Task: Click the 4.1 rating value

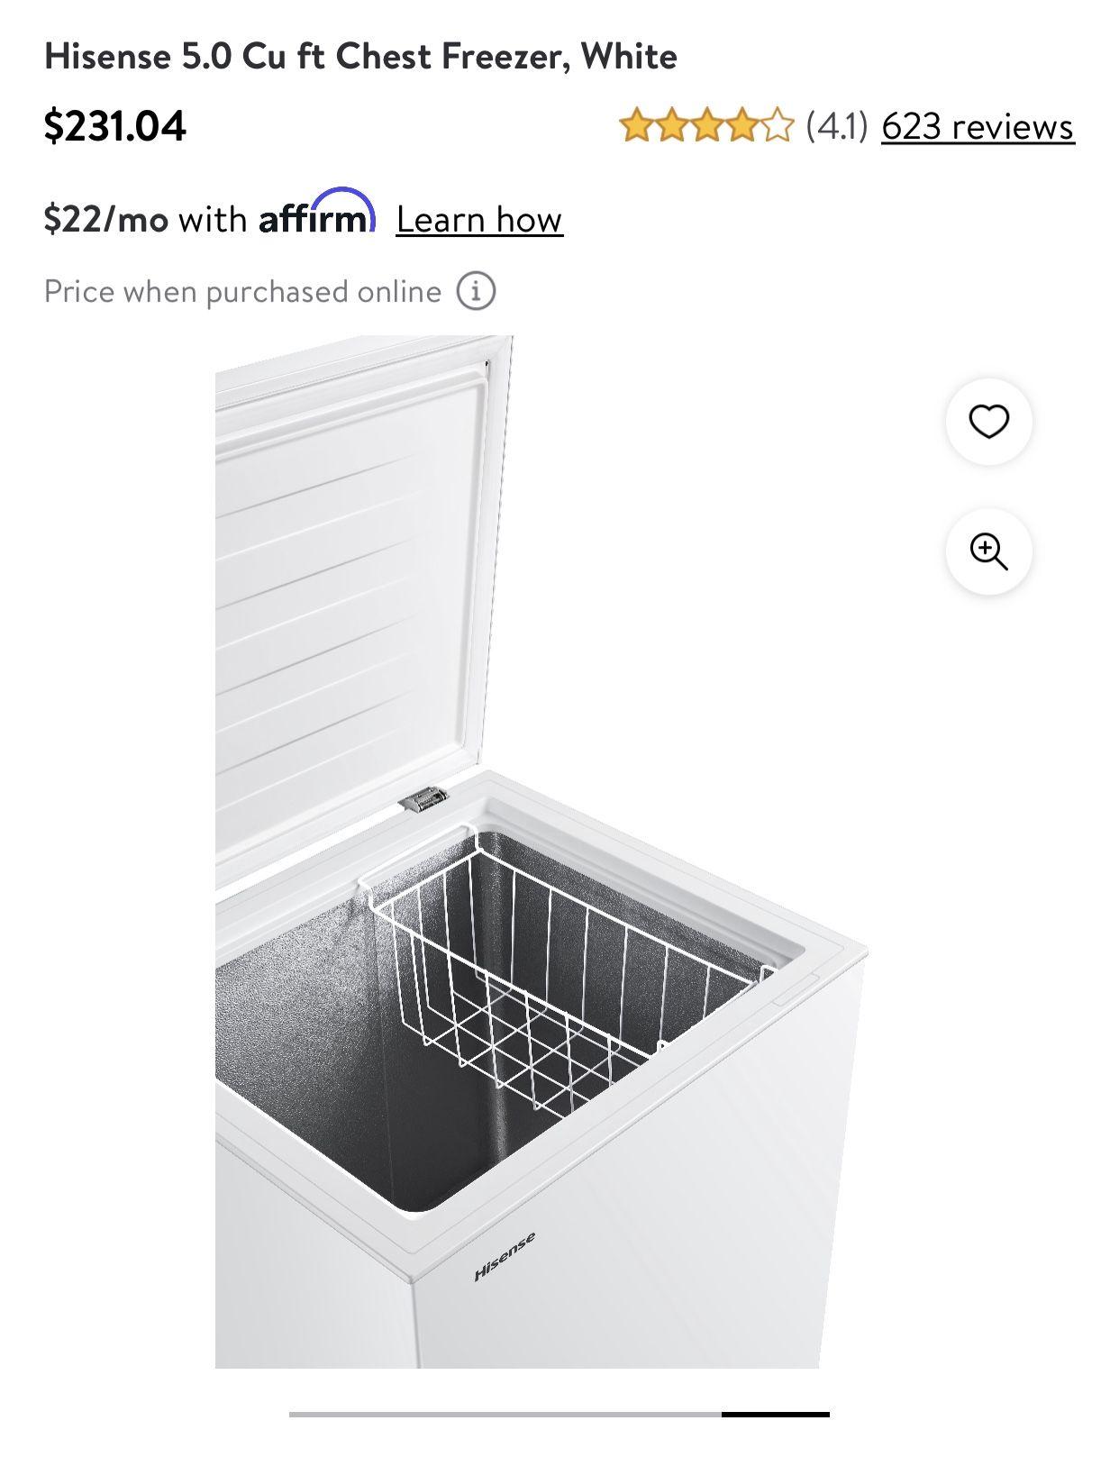Action: [836, 126]
